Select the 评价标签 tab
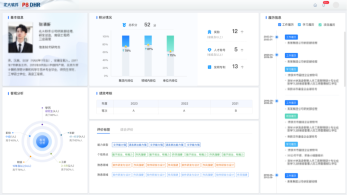The height and width of the screenshot is (195, 347). point(103,129)
